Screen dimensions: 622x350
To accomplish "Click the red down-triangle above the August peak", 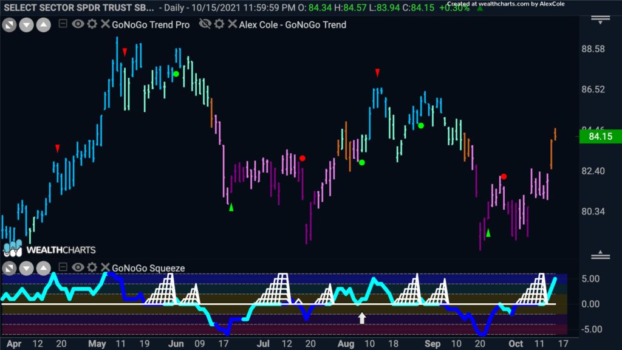I will point(378,73).
